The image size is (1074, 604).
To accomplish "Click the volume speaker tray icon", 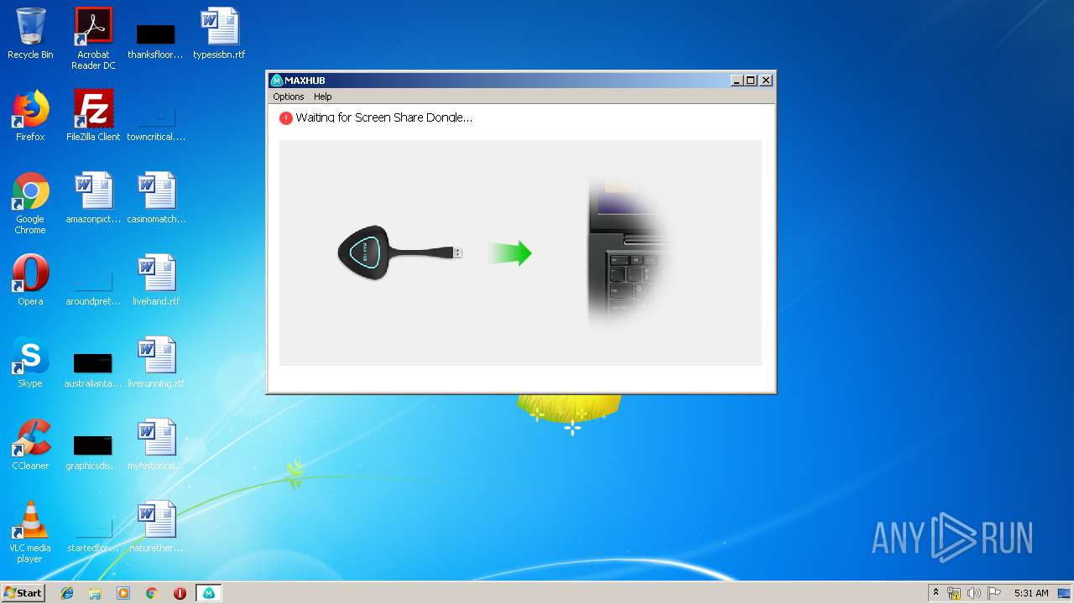I will (x=973, y=593).
